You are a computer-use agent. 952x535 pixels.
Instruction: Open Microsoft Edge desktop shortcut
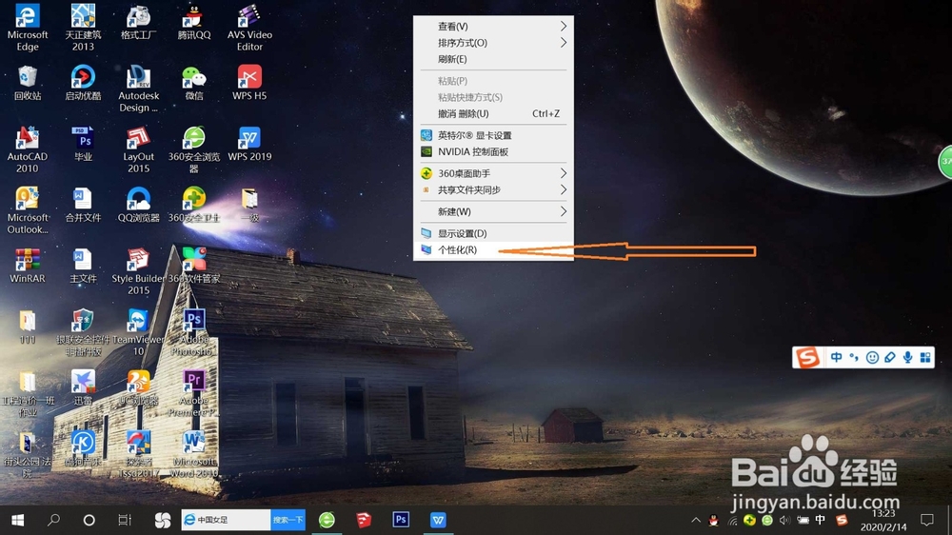28,28
